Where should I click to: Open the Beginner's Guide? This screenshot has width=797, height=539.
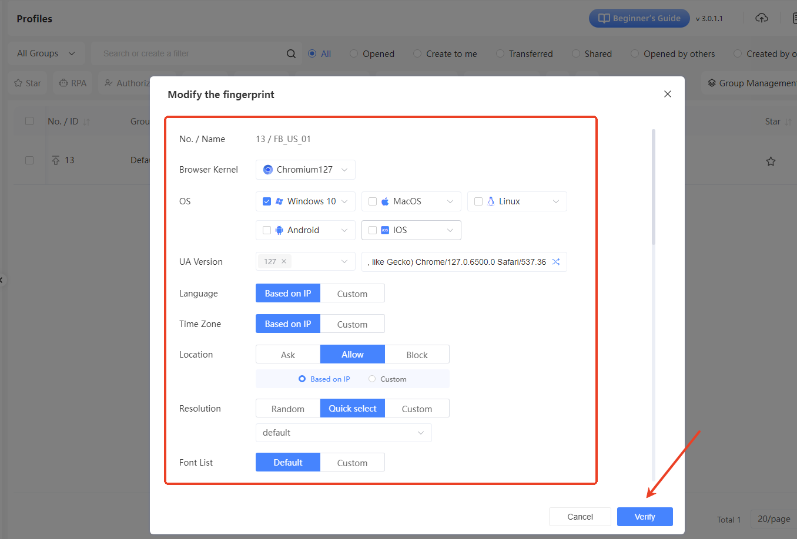639,18
